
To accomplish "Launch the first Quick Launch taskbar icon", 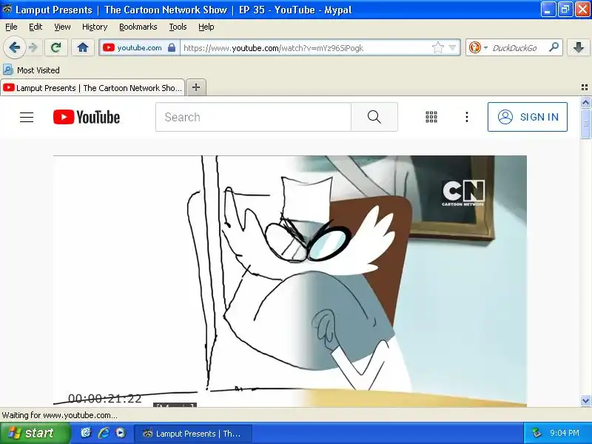I will coord(87,433).
